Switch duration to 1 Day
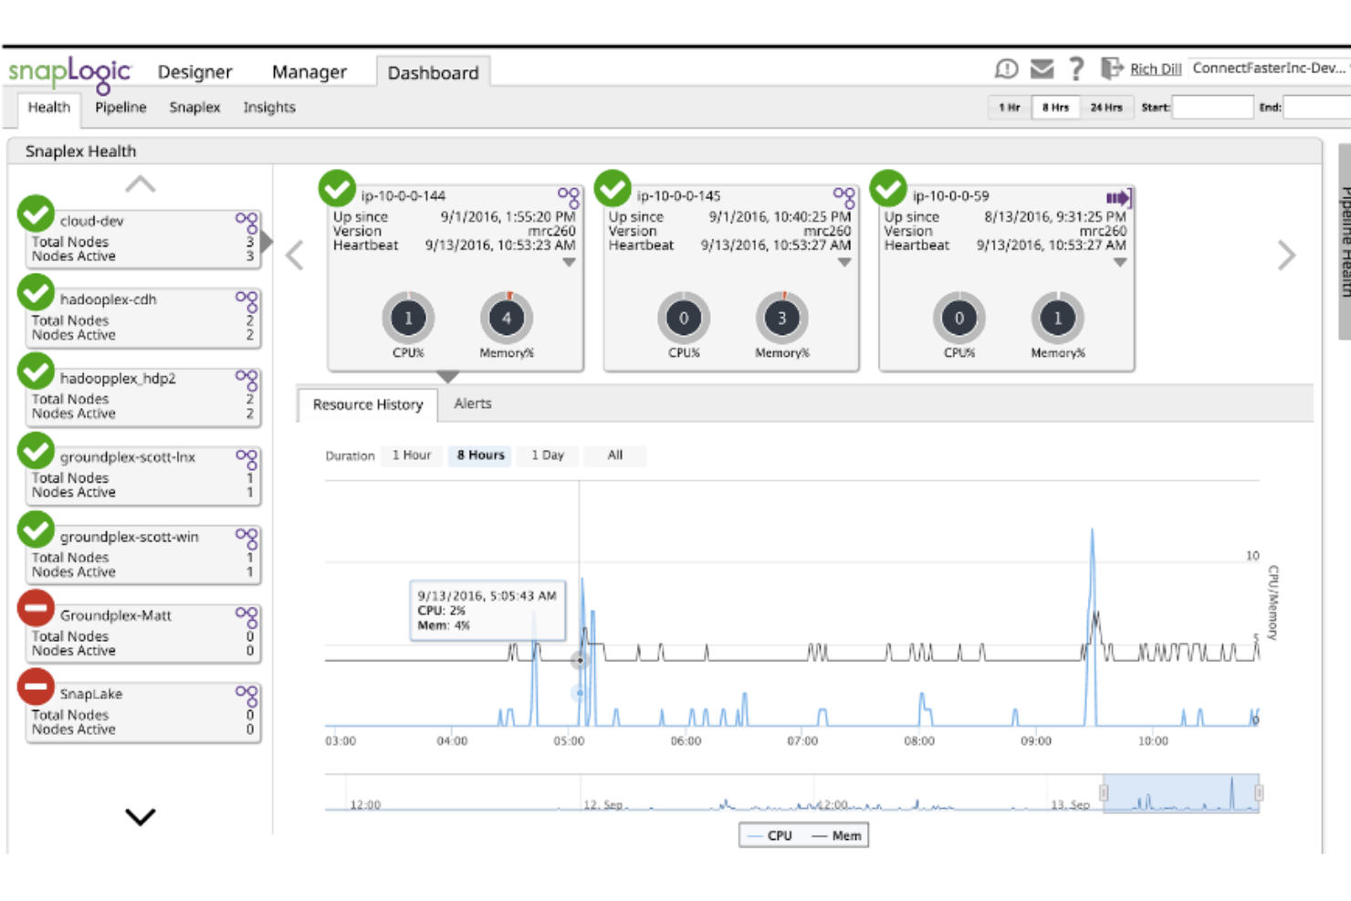 pos(547,455)
